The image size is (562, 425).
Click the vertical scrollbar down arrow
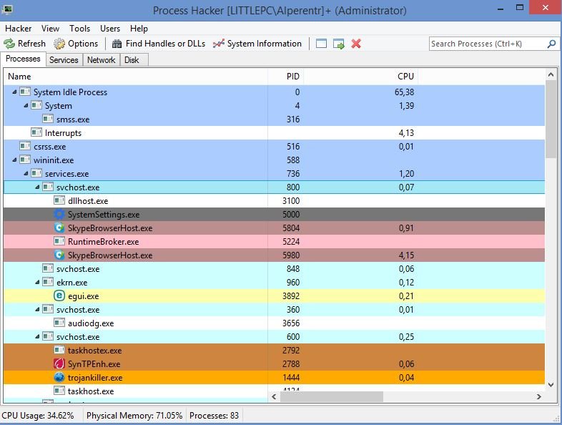pyautogui.click(x=551, y=384)
